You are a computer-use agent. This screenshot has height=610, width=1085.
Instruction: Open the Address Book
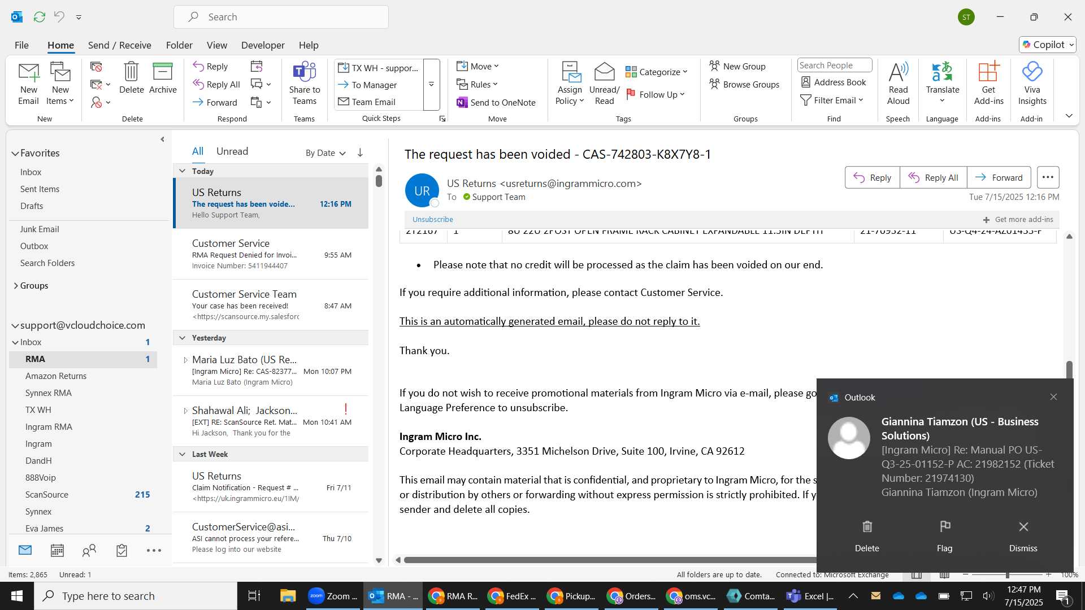tap(834, 82)
